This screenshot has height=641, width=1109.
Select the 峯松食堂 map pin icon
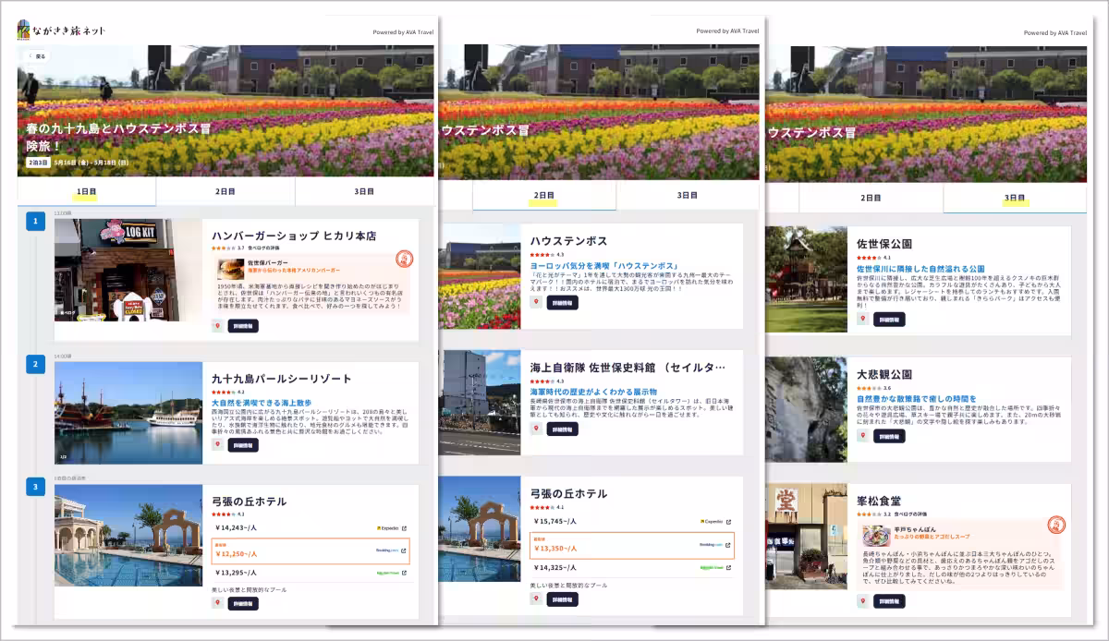[862, 602]
